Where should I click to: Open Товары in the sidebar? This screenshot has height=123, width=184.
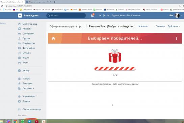coord(26,79)
